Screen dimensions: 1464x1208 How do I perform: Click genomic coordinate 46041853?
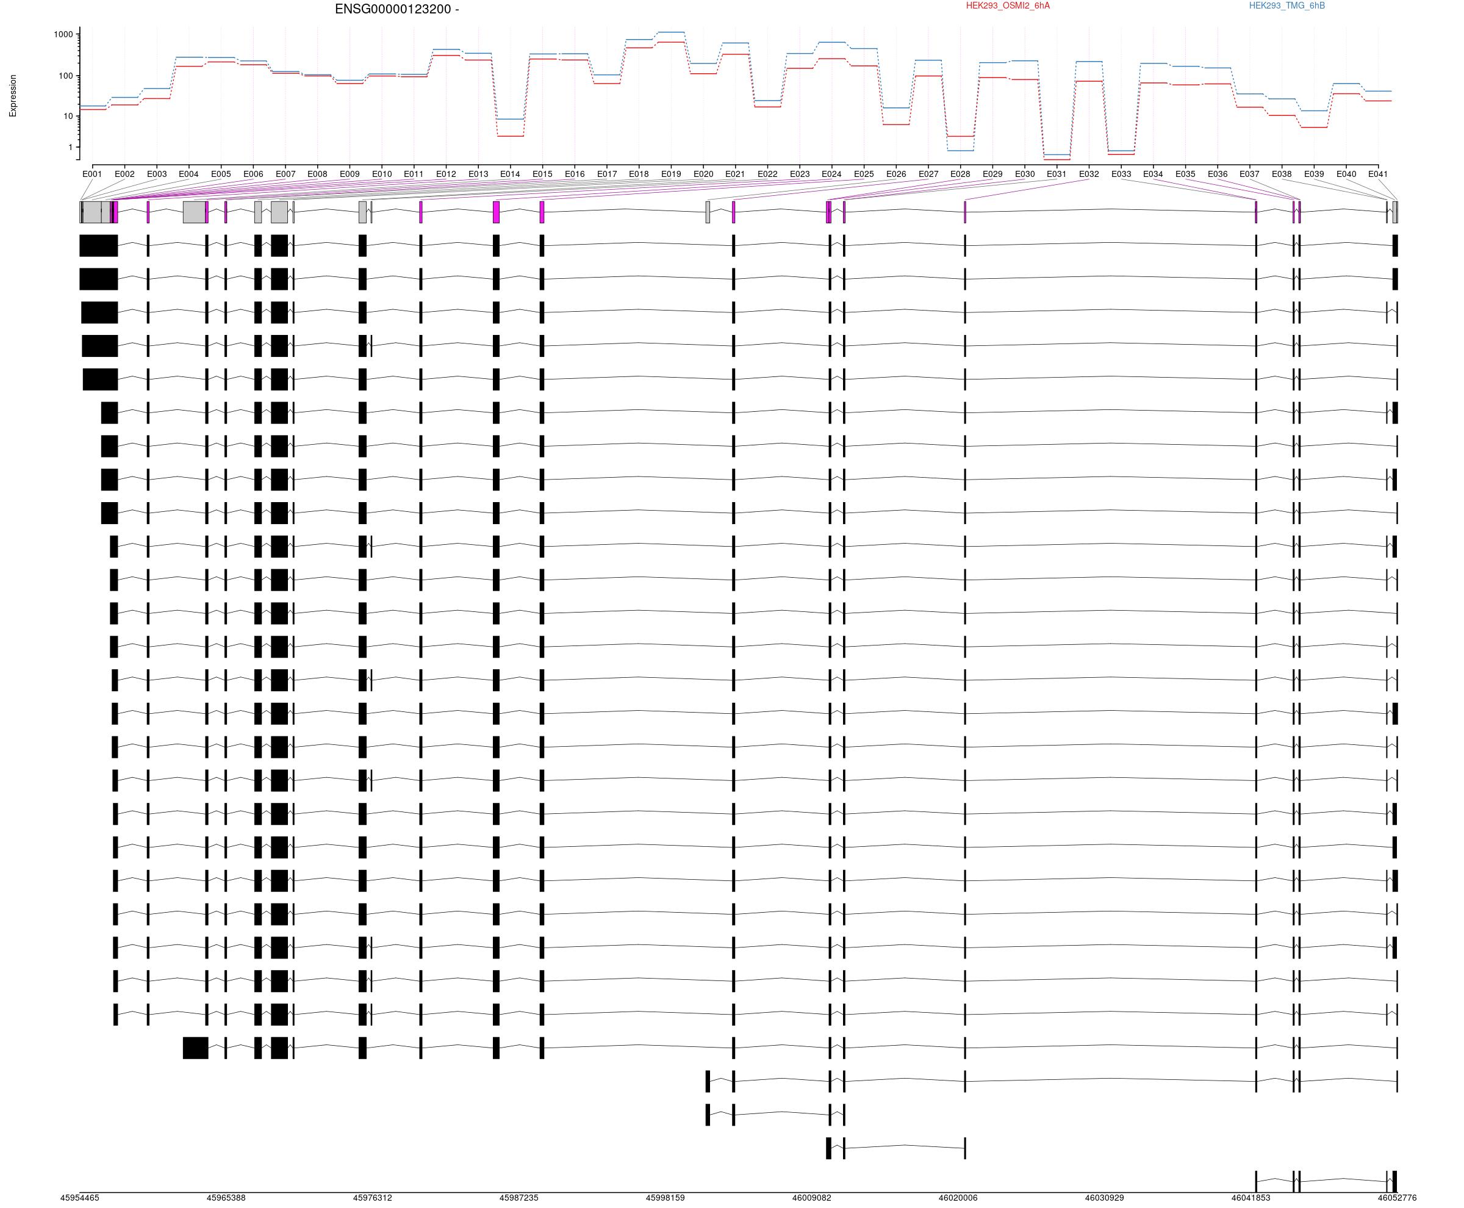(x=1251, y=1198)
